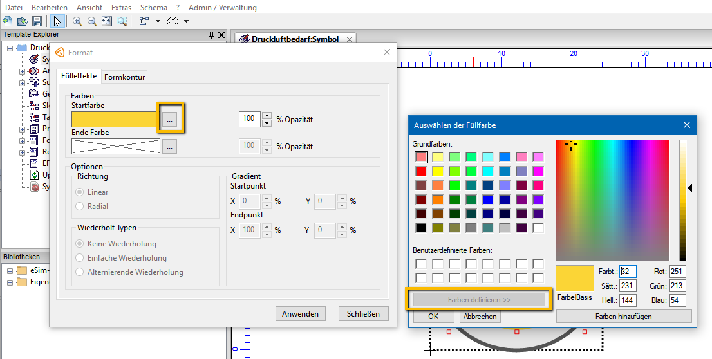712x359 pixels.
Task: Open the Bearbeiten menu
Action: pos(50,8)
